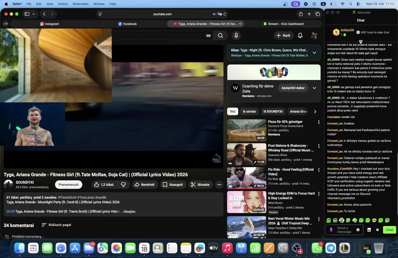Viewport: 398px width, 258px height.
Task: Open FaceTime in the Dock
Action: 130,248
